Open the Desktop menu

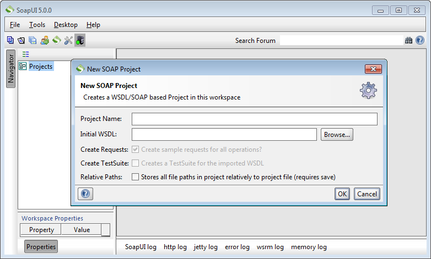(66, 25)
